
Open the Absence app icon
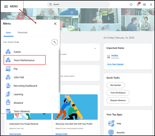(8, 103)
